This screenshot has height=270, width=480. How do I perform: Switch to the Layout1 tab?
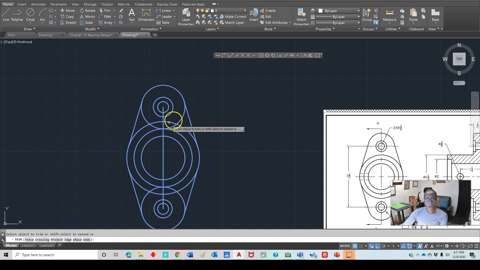(28, 245)
